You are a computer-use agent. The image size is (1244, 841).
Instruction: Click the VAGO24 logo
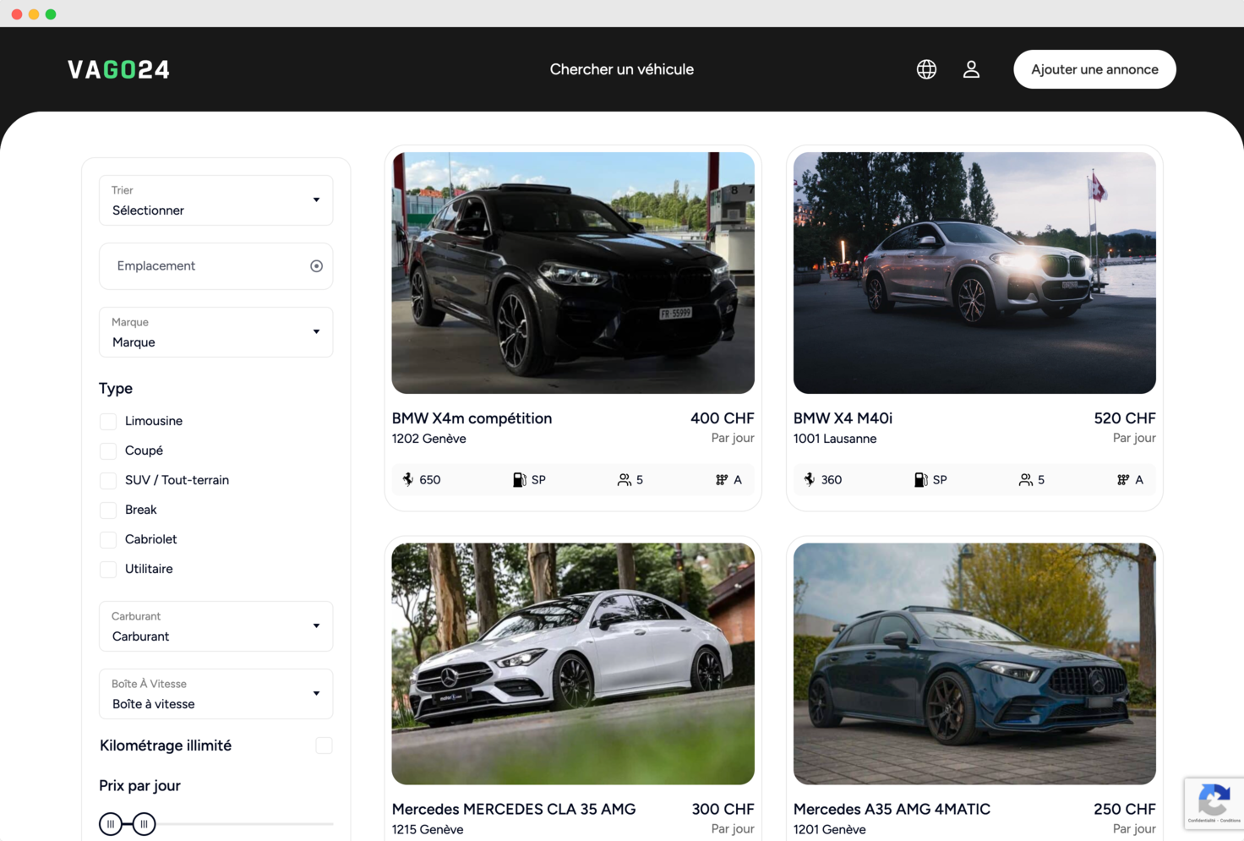click(x=118, y=69)
